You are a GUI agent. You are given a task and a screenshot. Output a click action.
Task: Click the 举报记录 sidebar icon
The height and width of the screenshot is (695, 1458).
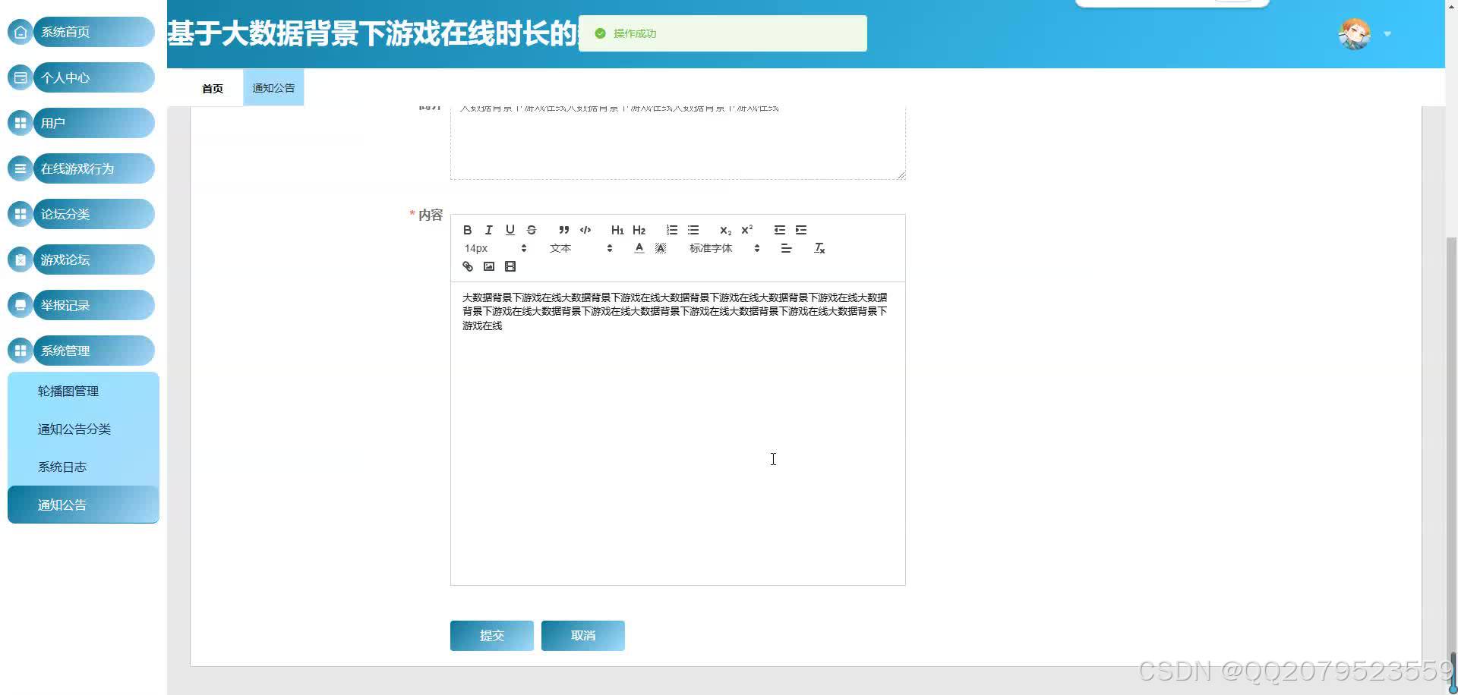point(21,305)
